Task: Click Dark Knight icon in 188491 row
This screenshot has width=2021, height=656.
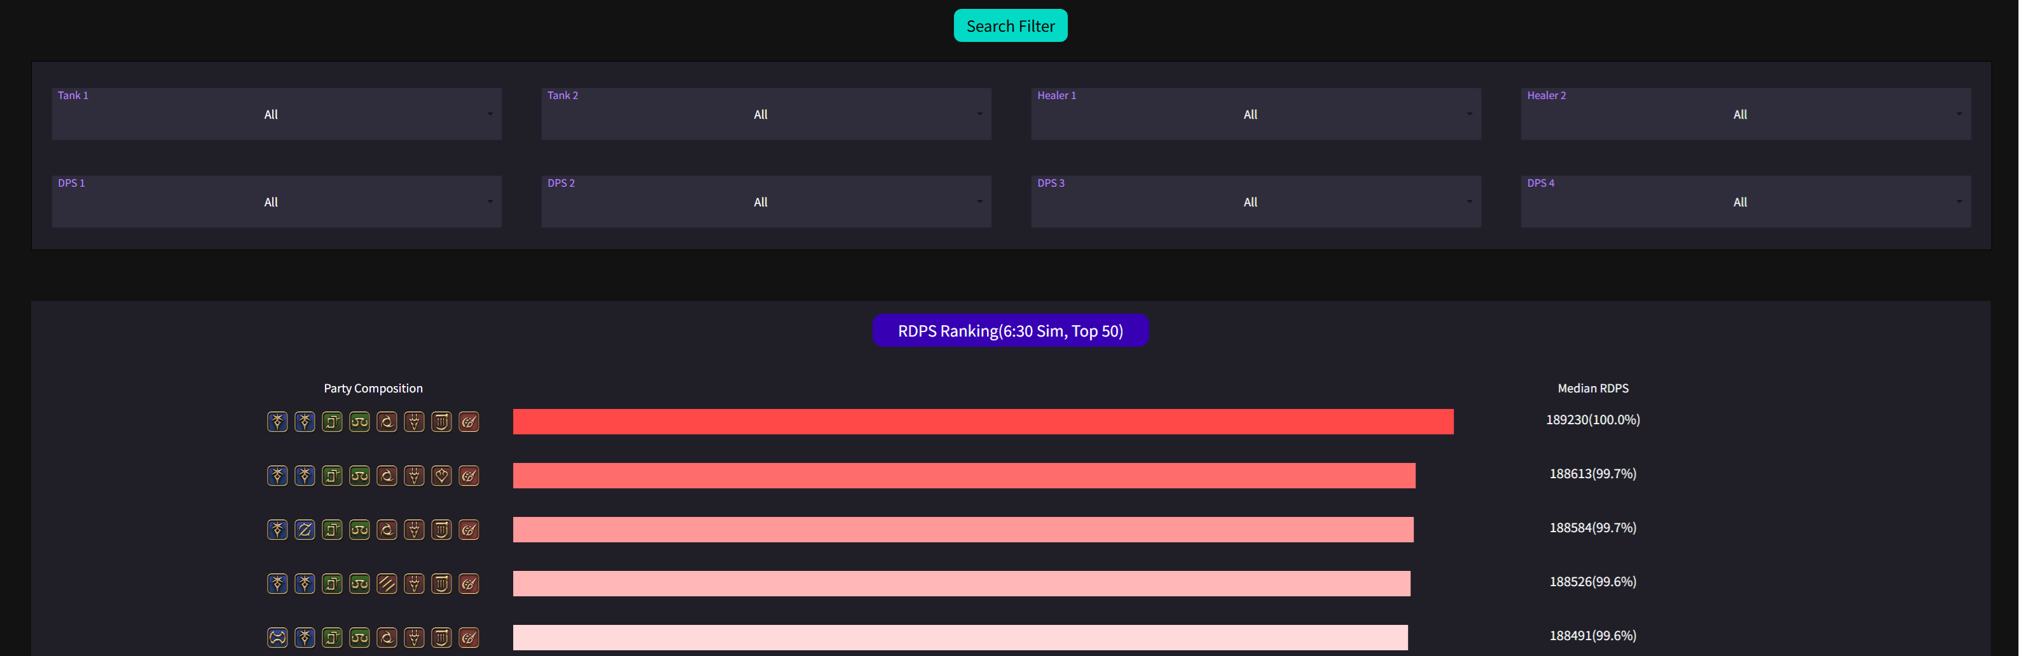Action: click(305, 638)
